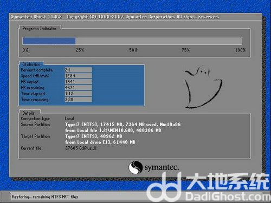This screenshot has height=203, width=271.
Task: Click the 50% mark on progress scale
Action: point(133,50)
